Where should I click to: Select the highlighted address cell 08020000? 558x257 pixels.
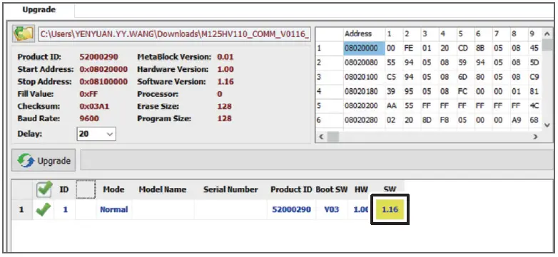[x=364, y=48]
